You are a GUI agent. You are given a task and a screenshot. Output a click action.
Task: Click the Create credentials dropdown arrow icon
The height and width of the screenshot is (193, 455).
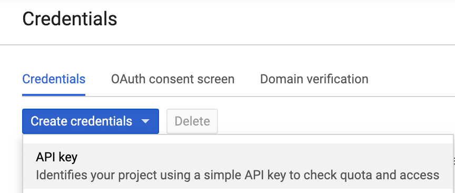[145, 121]
